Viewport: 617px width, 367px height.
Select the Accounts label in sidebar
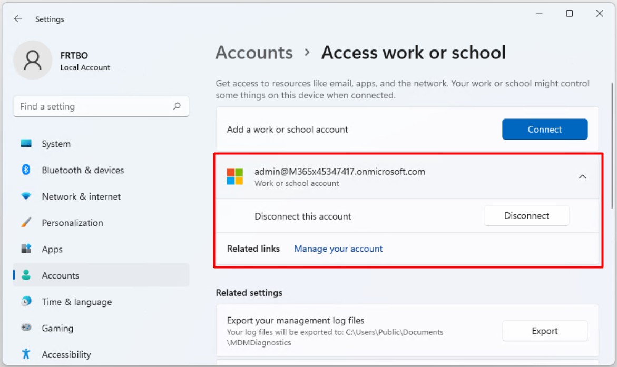click(x=61, y=276)
